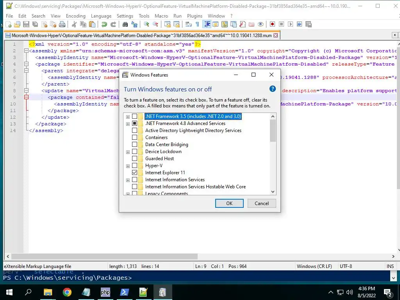Click the Windows Features list scrollbar thumb

273,130
